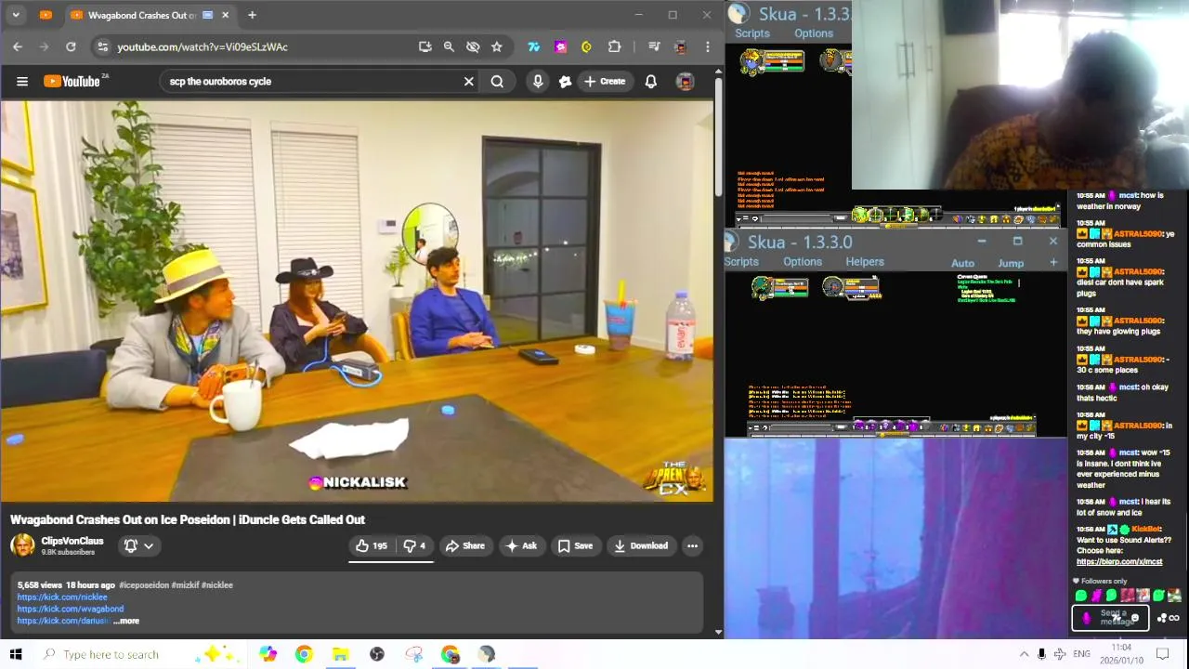Open Options menu in the upper Skua window
Image resolution: width=1189 pixels, height=669 pixels.
pyautogui.click(x=814, y=33)
